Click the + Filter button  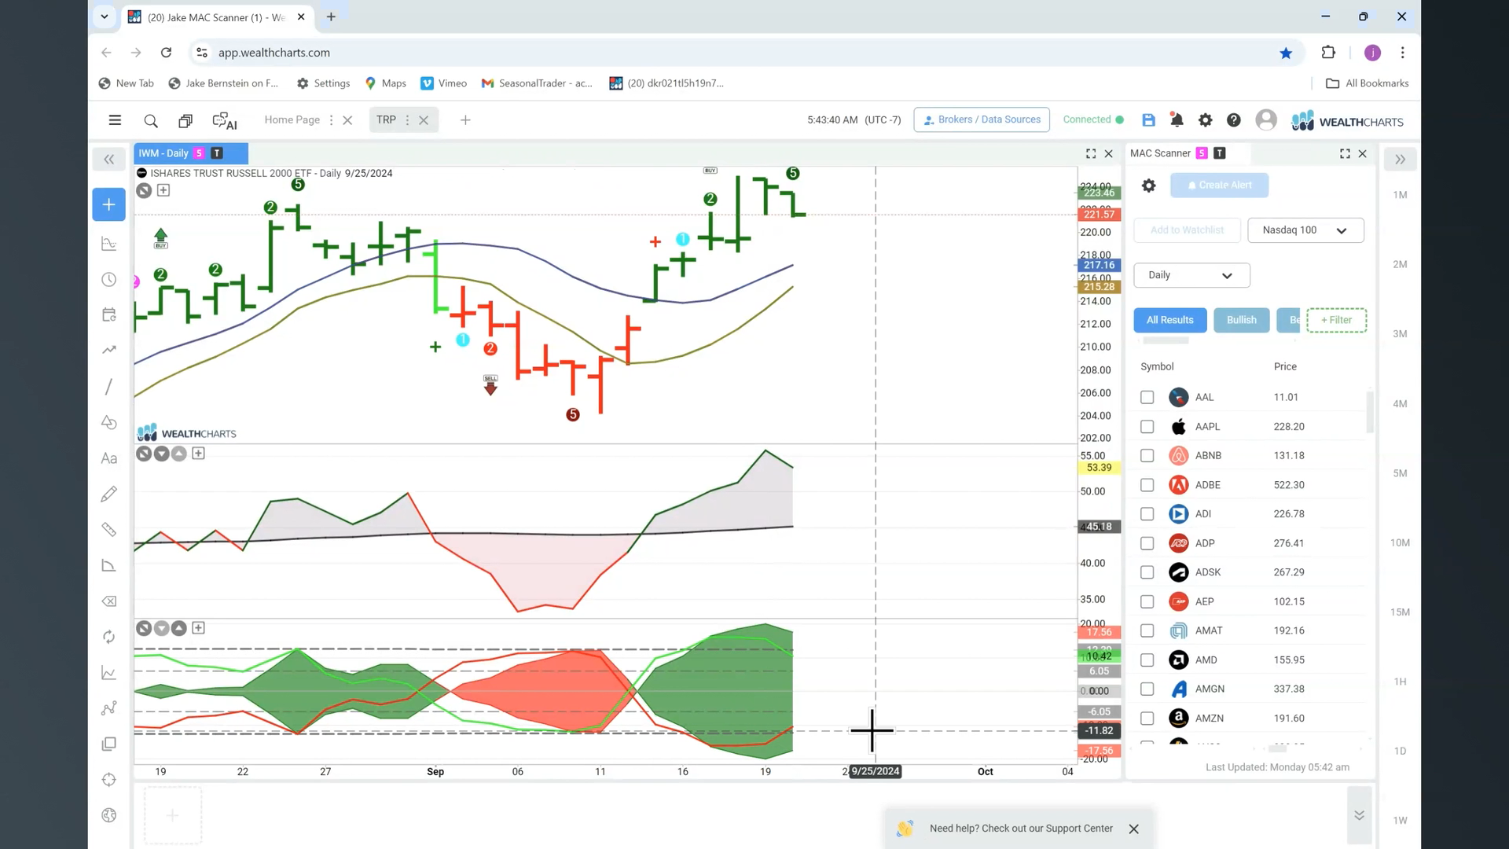[1336, 320]
